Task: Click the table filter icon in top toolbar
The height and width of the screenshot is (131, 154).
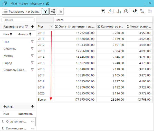Action: point(103,11)
